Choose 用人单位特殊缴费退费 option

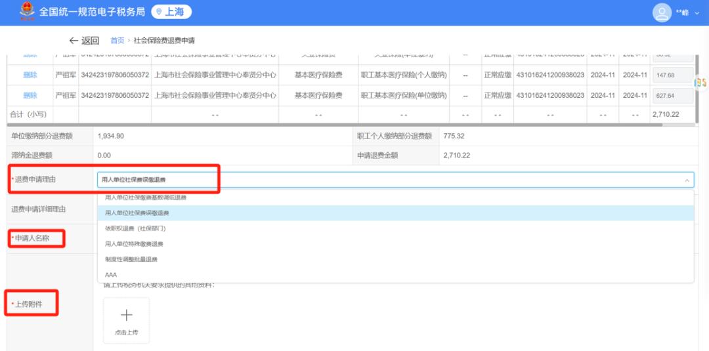tap(134, 244)
